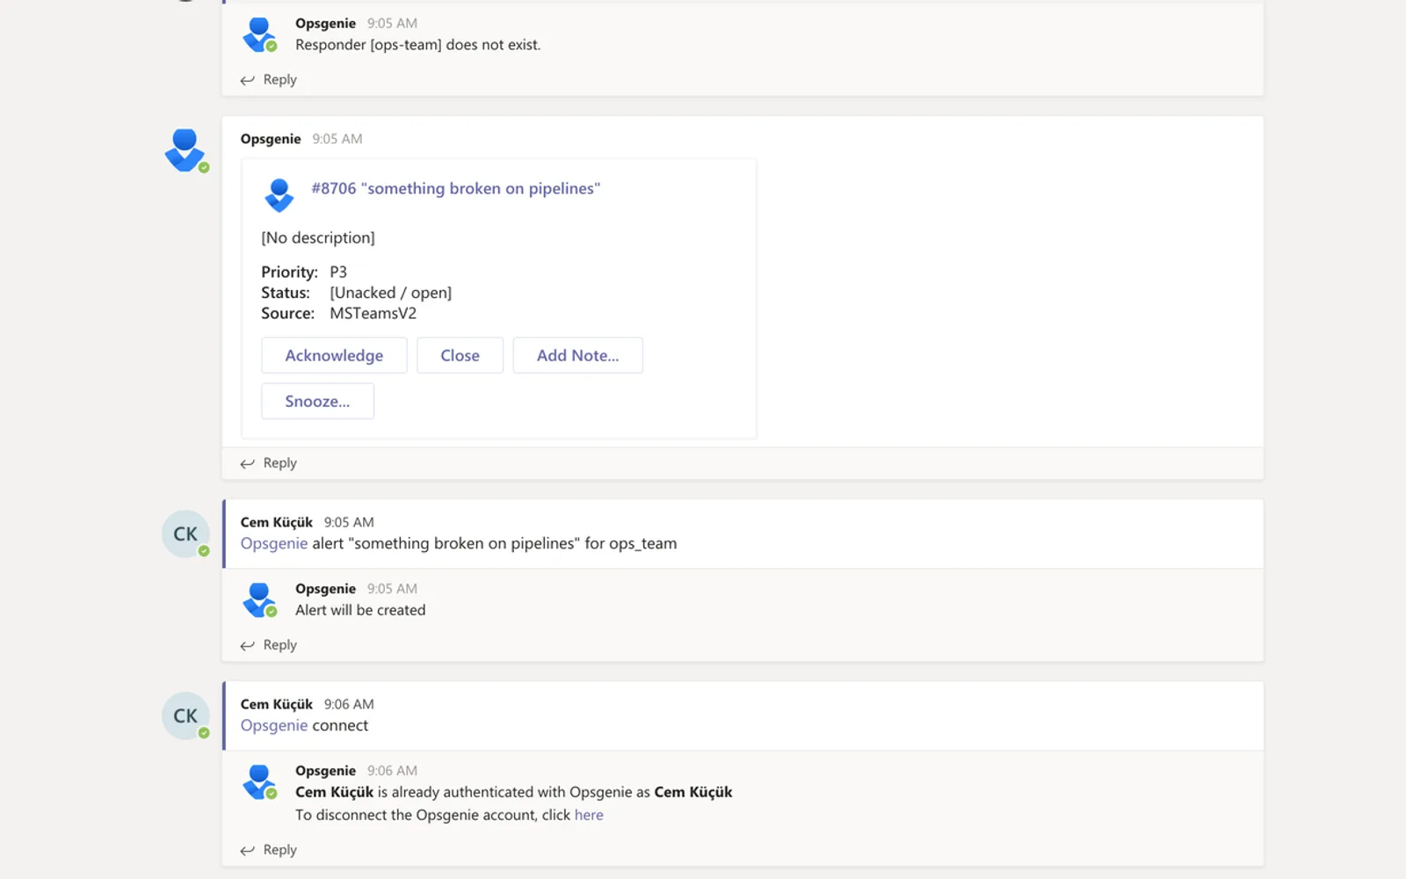Click the Opsgenie logo inside alert card

pos(279,195)
